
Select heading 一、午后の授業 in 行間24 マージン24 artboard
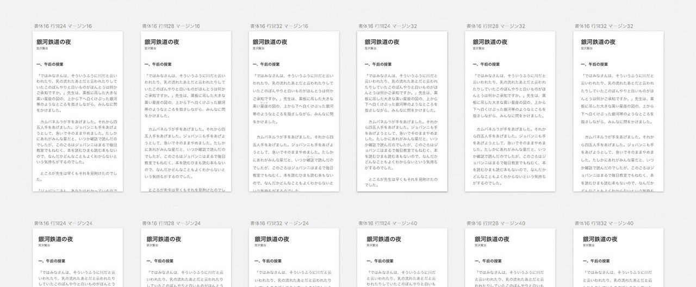pos(51,261)
